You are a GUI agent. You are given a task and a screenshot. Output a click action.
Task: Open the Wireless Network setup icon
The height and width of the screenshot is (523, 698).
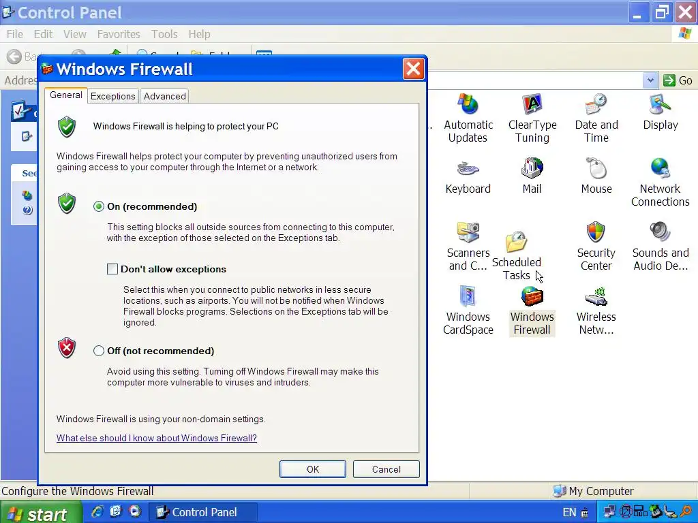tap(596, 296)
